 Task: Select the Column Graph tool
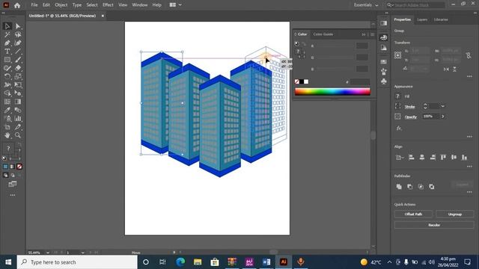point(18,118)
